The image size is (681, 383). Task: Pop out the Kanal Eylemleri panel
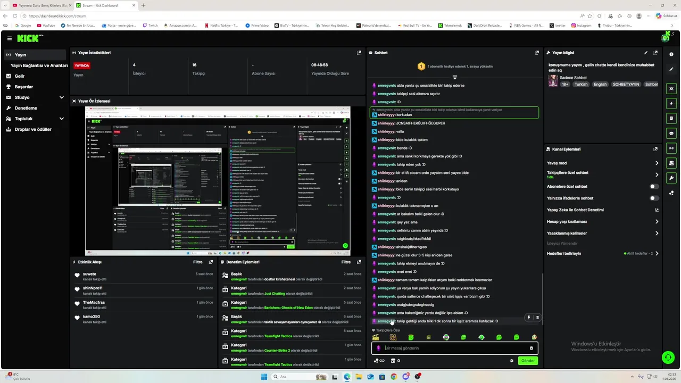(655, 149)
